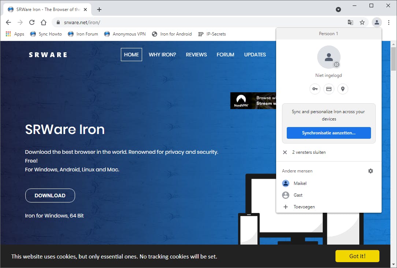Open Sync Howto bookmark
This screenshot has height=268, width=397.
(46, 34)
